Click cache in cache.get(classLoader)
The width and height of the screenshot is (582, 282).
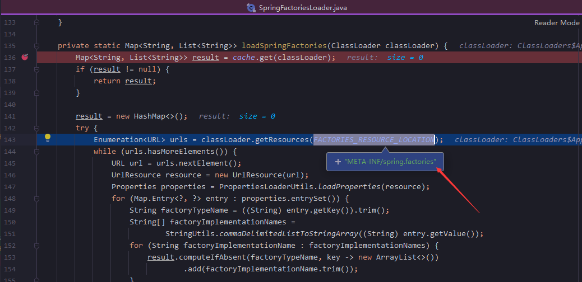244,58
